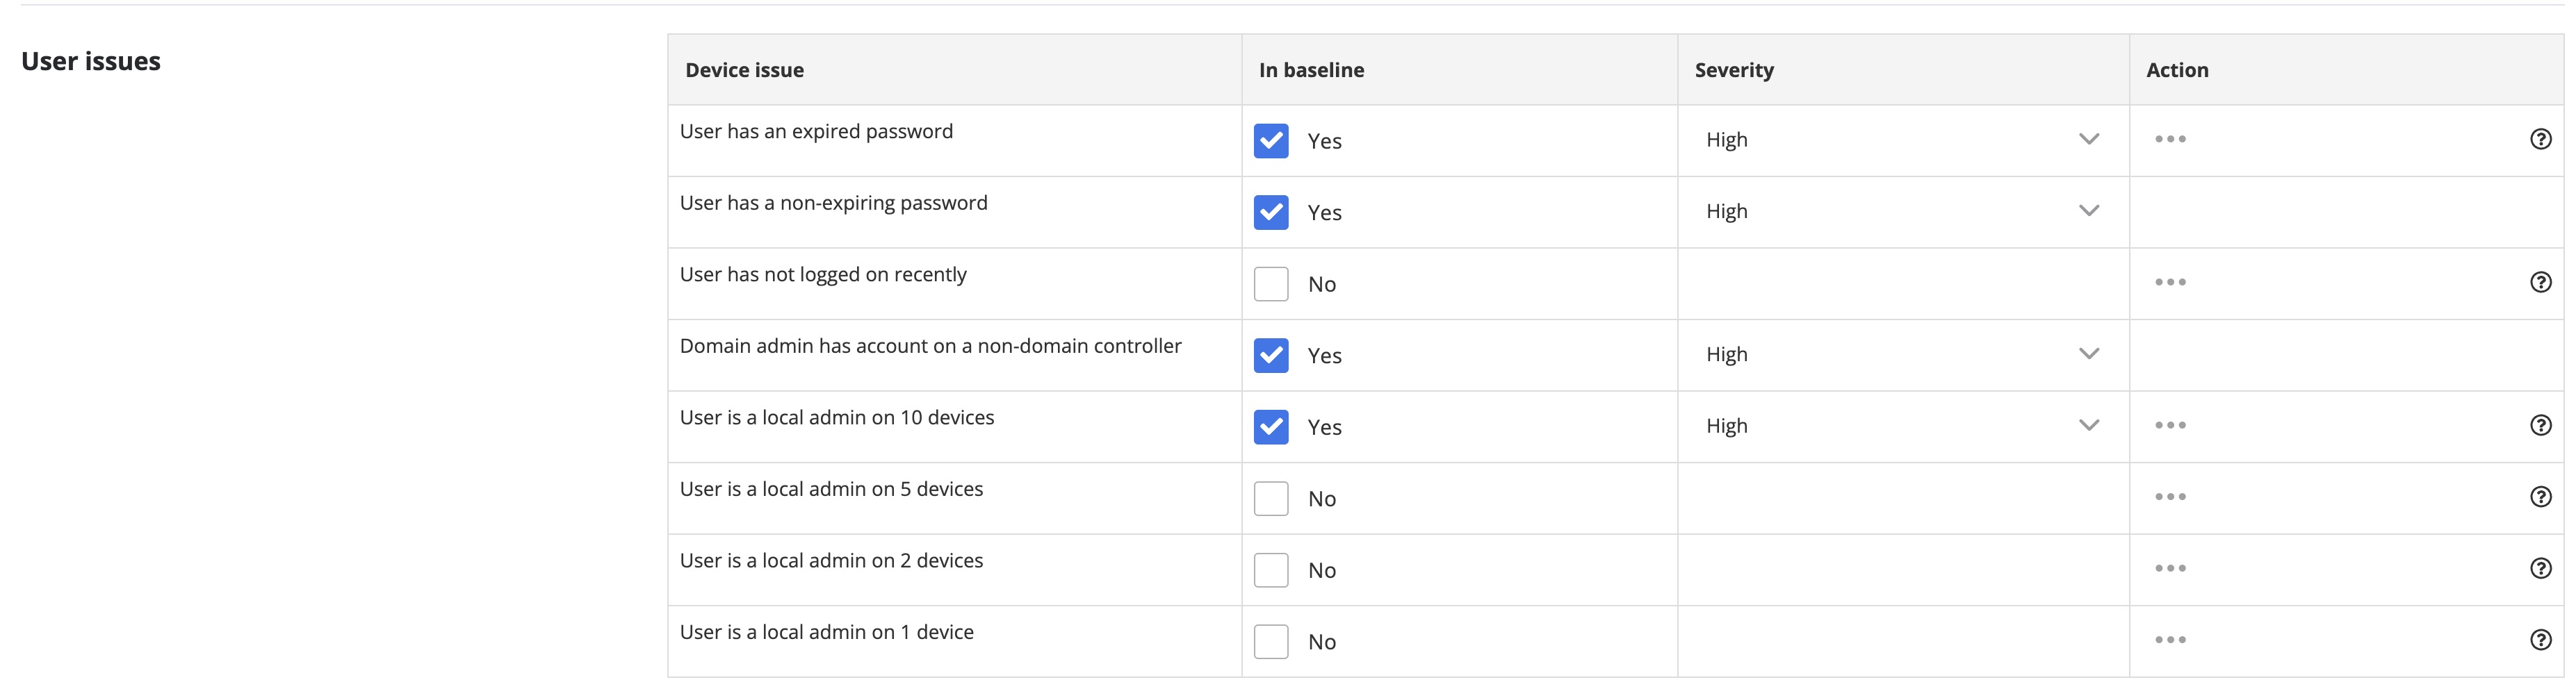Click the In baseline column header

[1311, 70]
